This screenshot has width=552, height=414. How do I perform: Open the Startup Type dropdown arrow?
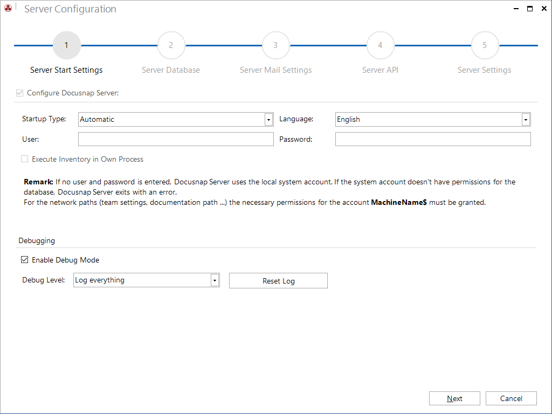(x=268, y=120)
